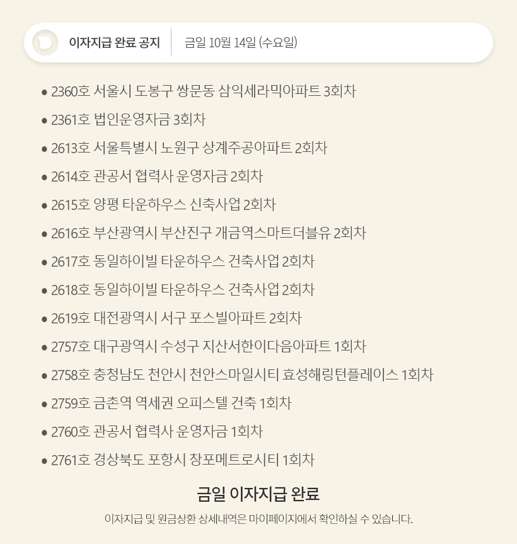Screen dimensions: 517x544
Task: Click the bullet before 2360호 entry
Action: 44,92
